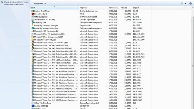
Task: Click the view mode icon in toolbar
Action: (x=182, y=3)
